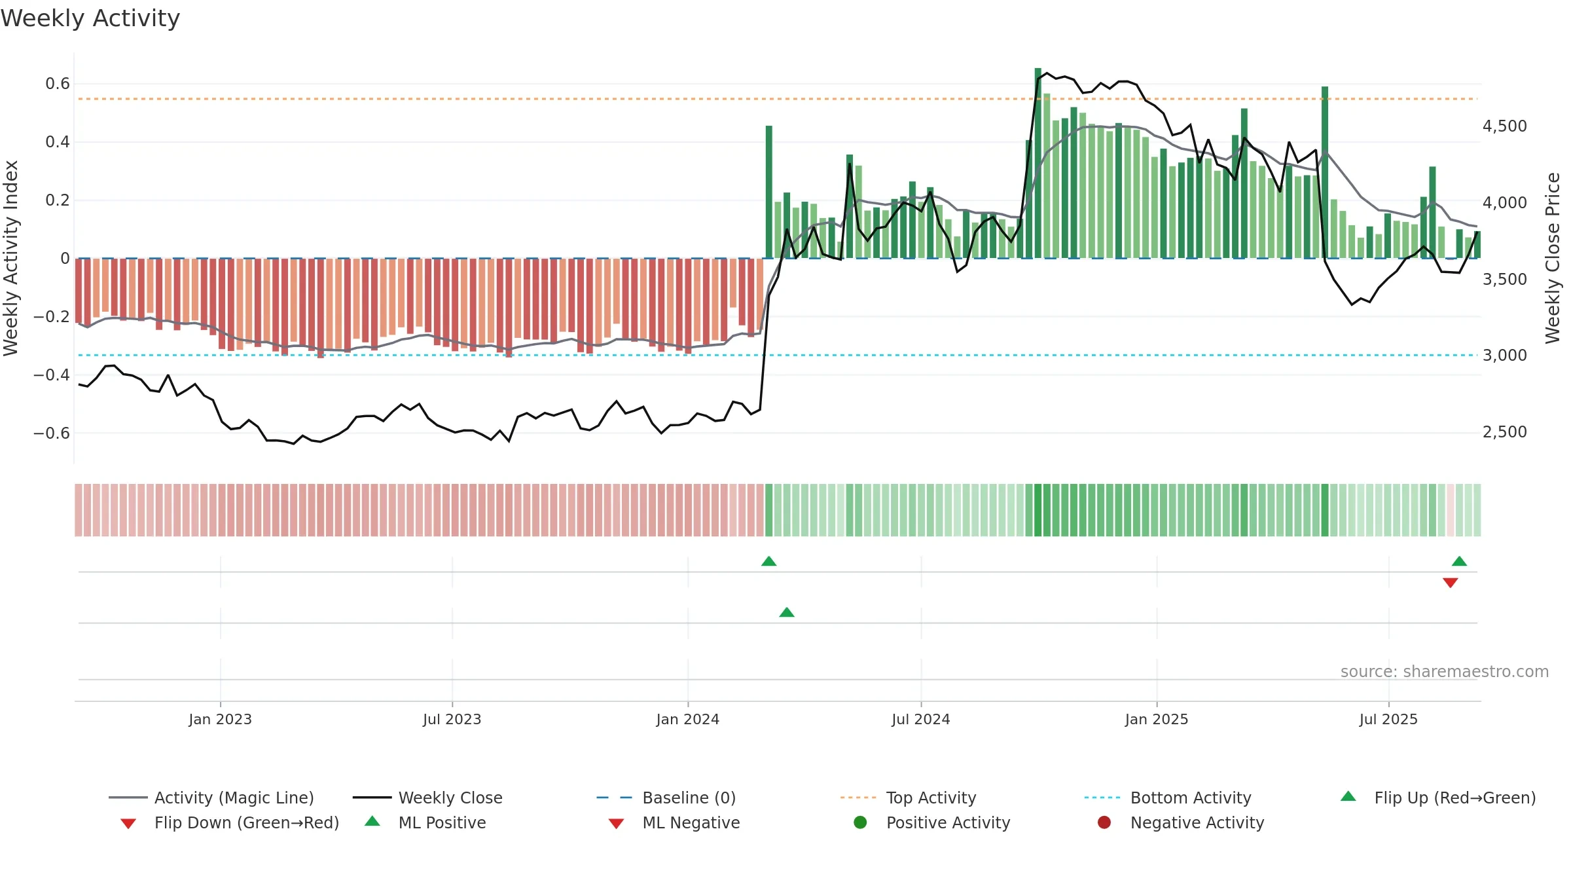The image size is (1571, 884).
Task: Click the orange dotted Top Activity line
Action: [778, 99]
